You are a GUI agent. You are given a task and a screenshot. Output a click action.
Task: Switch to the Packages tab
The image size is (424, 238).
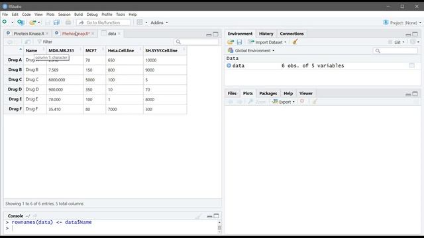268,93
